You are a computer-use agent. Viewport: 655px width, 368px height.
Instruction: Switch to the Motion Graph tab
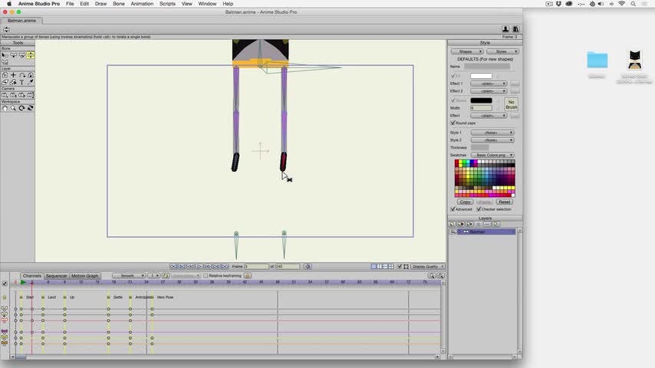click(84, 276)
